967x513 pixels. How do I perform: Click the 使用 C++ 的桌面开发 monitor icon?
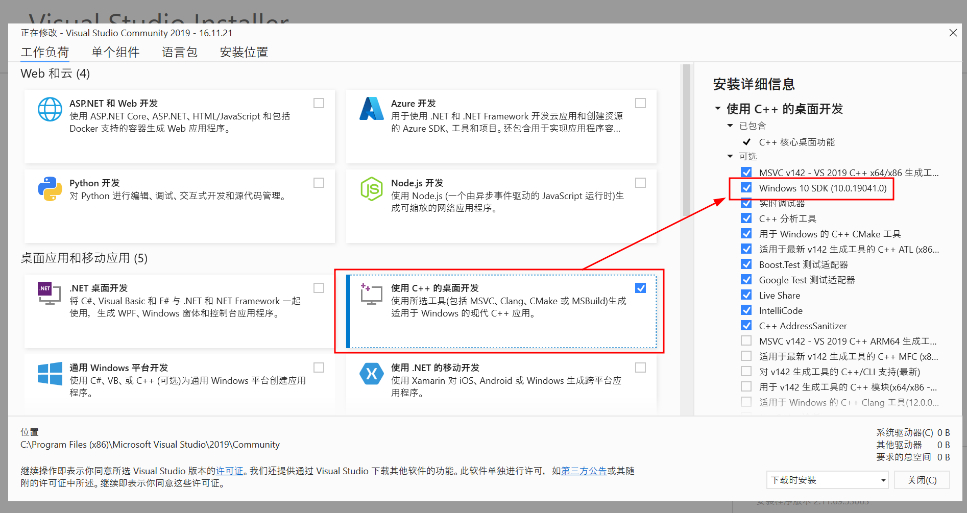click(x=371, y=294)
